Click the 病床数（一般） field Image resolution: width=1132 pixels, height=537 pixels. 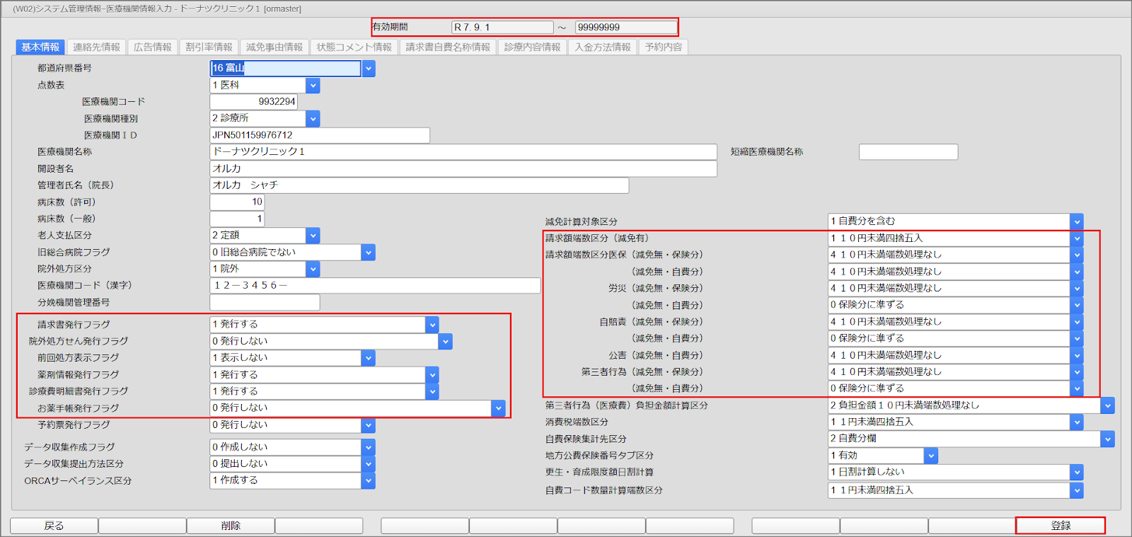click(237, 219)
